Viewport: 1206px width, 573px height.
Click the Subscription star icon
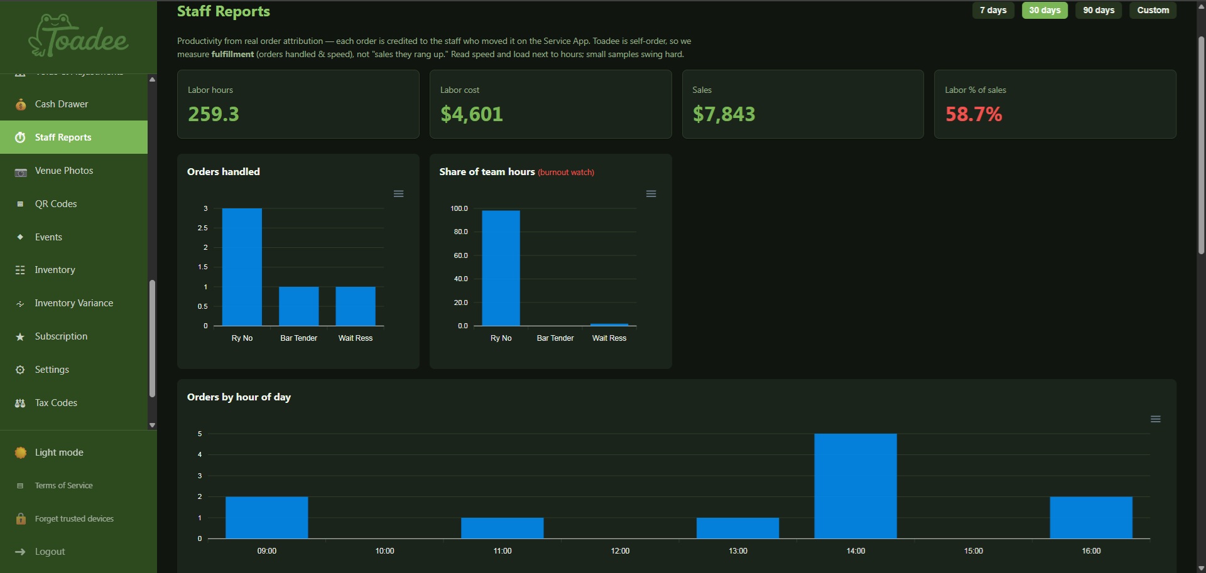tap(20, 337)
